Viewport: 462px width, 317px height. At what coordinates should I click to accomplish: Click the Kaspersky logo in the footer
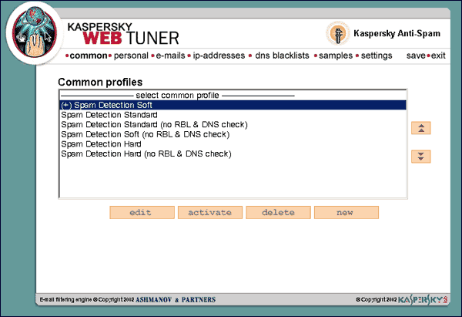pyautogui.click(x=423, y=299)
